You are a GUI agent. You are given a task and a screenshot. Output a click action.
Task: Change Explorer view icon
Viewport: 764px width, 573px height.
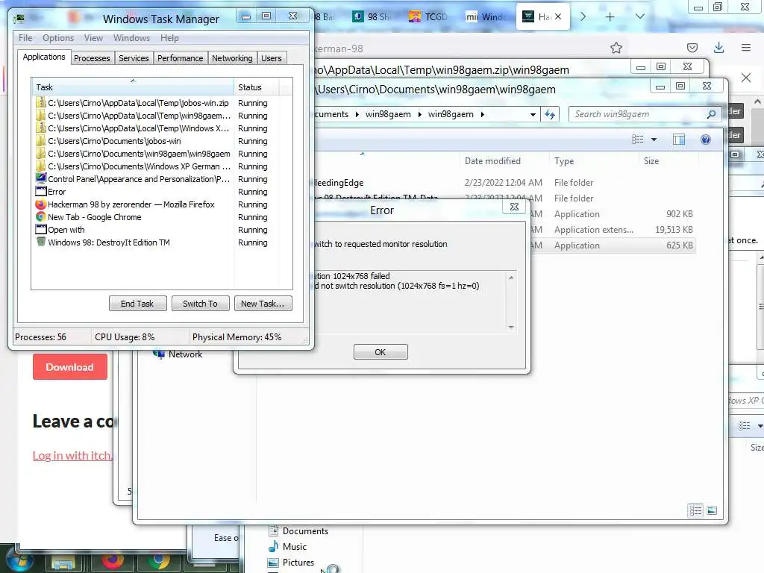637,140
